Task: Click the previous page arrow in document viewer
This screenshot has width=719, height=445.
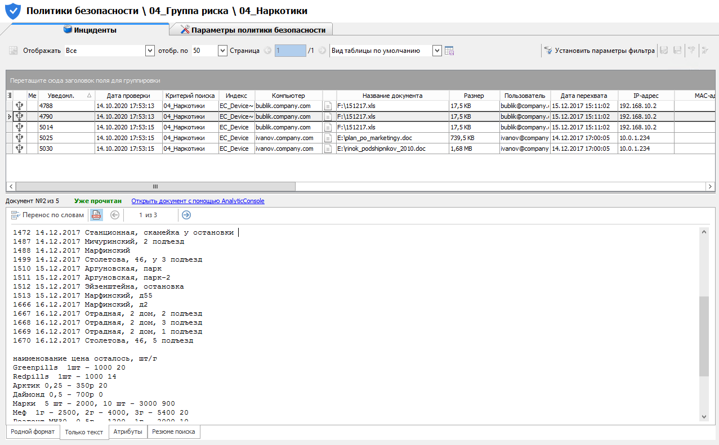Action: (x=115, y=214)
